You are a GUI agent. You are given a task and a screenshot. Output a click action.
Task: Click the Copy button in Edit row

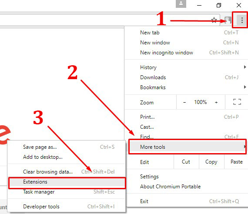211,162
